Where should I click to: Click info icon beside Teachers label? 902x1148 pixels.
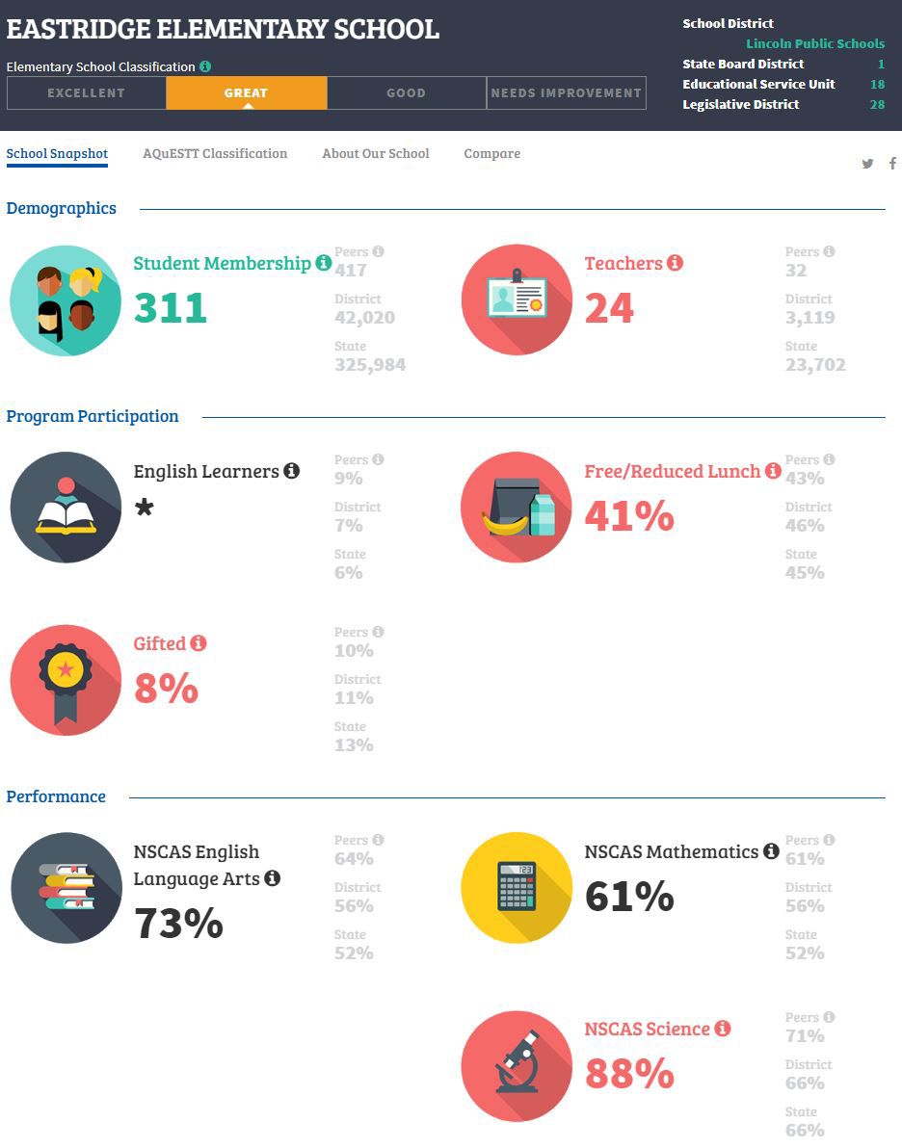click(675, 263)
